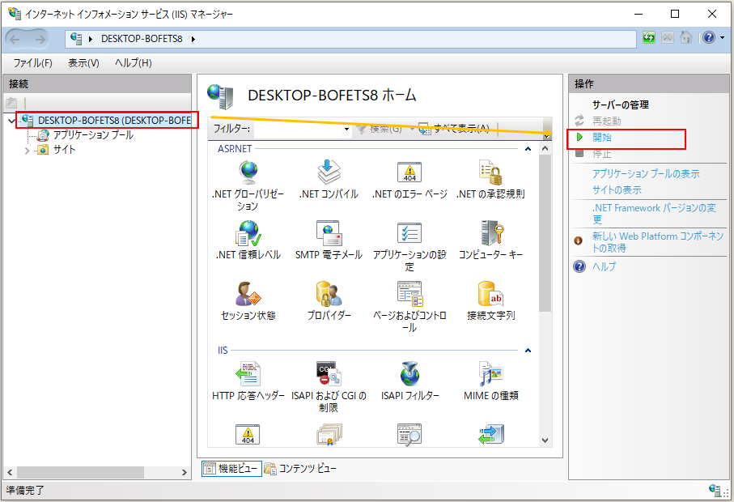This screenshot has height=502, width=734.
Task: Click the connect icon in 接続 pane toolbar
Action: [11, 103]
